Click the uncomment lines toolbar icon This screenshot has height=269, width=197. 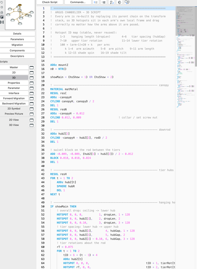(x=104, y=2)
